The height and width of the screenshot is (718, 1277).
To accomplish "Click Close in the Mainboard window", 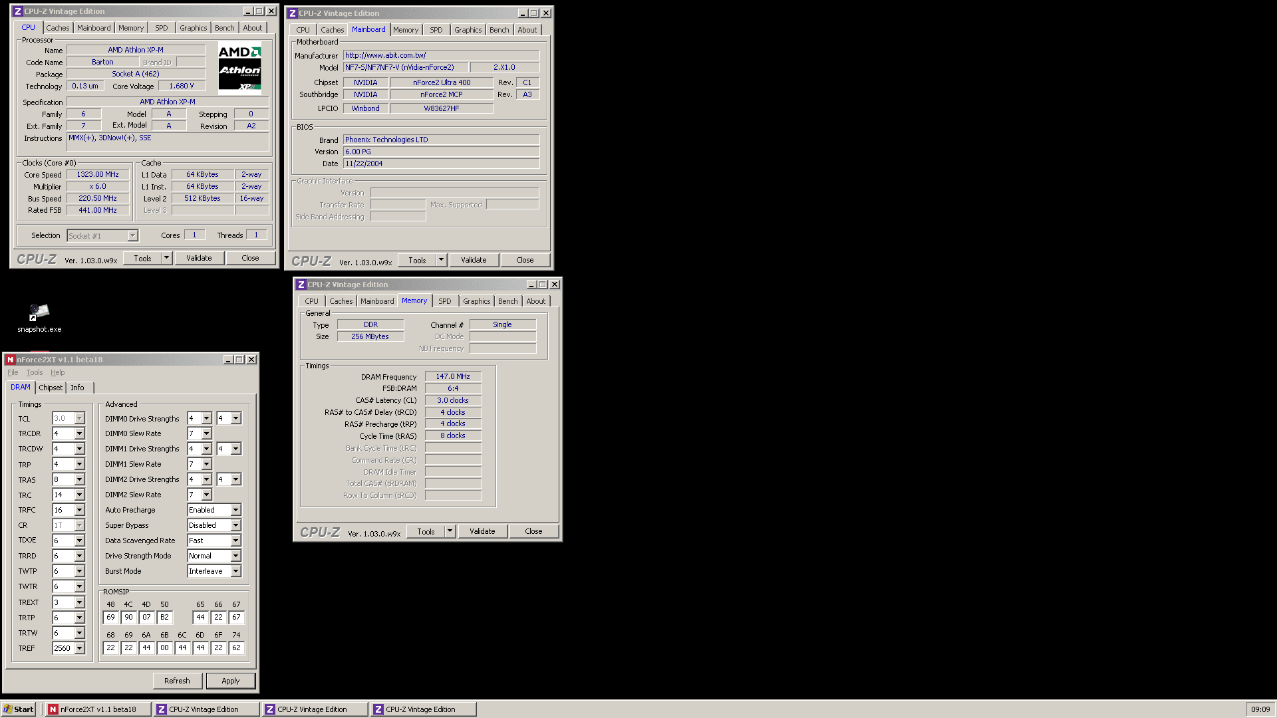I will [525, 260].
